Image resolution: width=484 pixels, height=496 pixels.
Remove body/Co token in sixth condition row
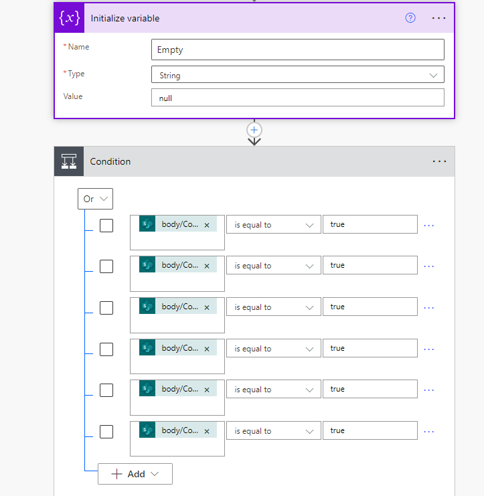coord(207,432)
